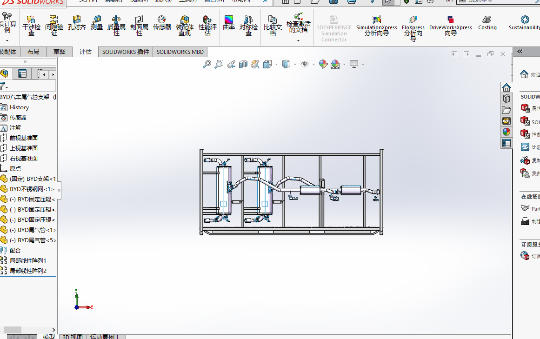Open the Costing tool
The height and width of the screenshot is (339, 540).
pyautogui.click(x=487, y=23)
